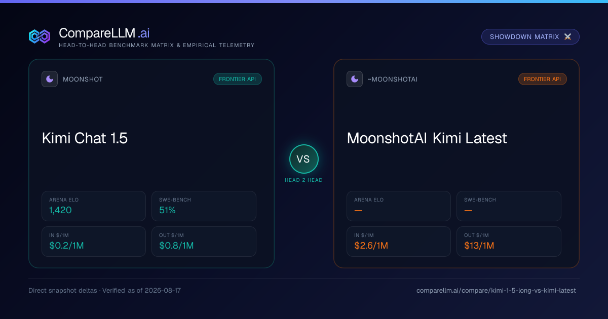The width and height of the screenshot is (608, 319).
Task: Select the orange Frontier API badge
Action: pyautogui.click(x=543, y=79)
